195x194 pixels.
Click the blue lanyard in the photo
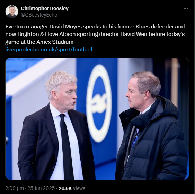[135, 140]
